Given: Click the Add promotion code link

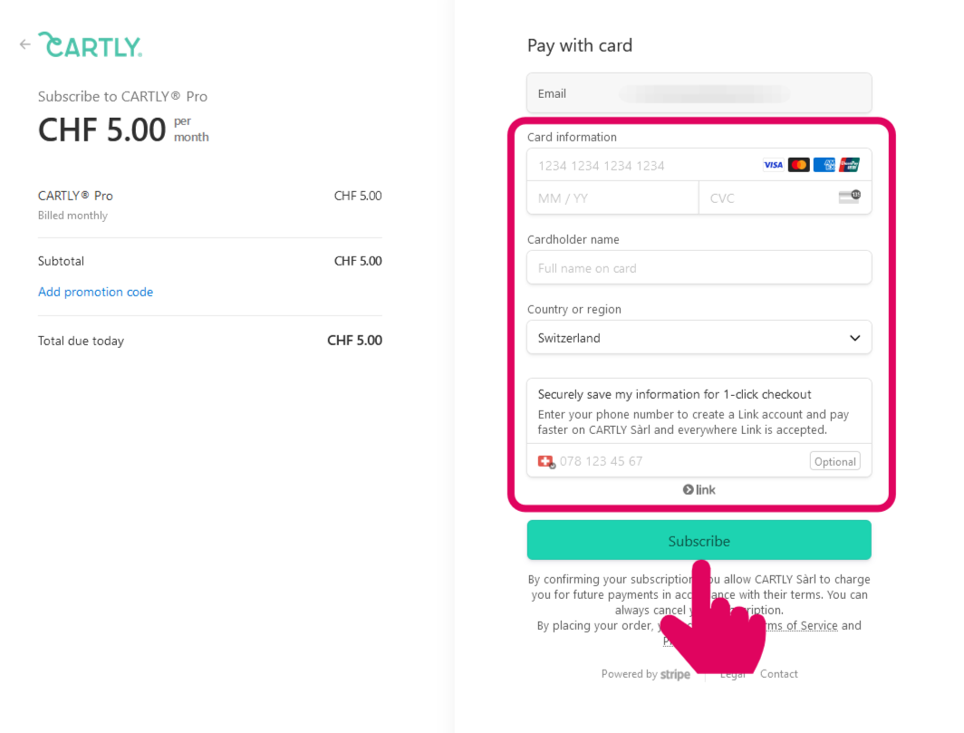Looking at the screenshot, I should point(95,292).
